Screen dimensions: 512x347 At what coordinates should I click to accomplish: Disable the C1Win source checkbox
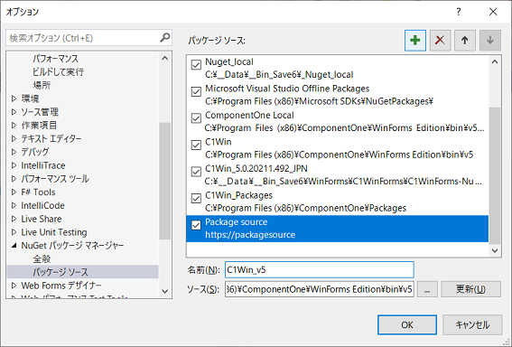click(x=196, y=145)
